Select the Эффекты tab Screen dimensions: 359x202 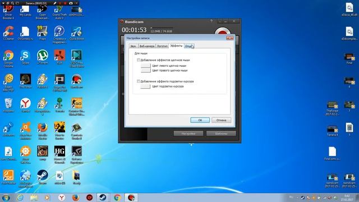176,46
